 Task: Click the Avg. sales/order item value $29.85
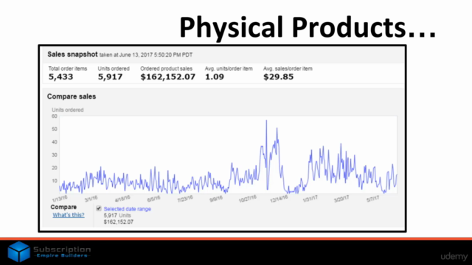tap(279, 77)
